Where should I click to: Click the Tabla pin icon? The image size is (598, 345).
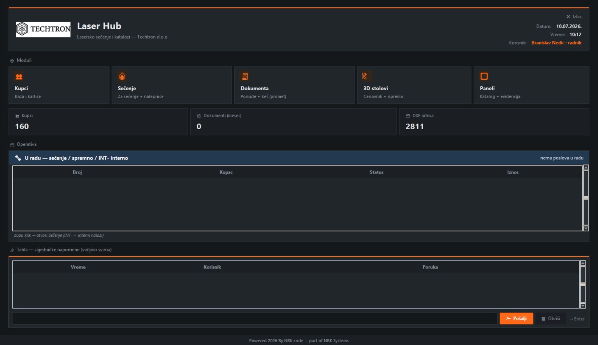(12, 250)
